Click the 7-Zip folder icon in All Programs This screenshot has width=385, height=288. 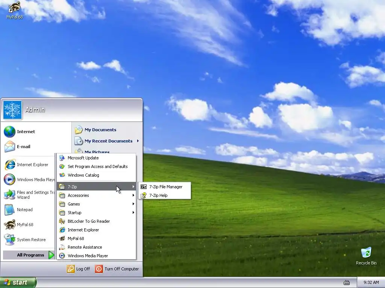62,187
